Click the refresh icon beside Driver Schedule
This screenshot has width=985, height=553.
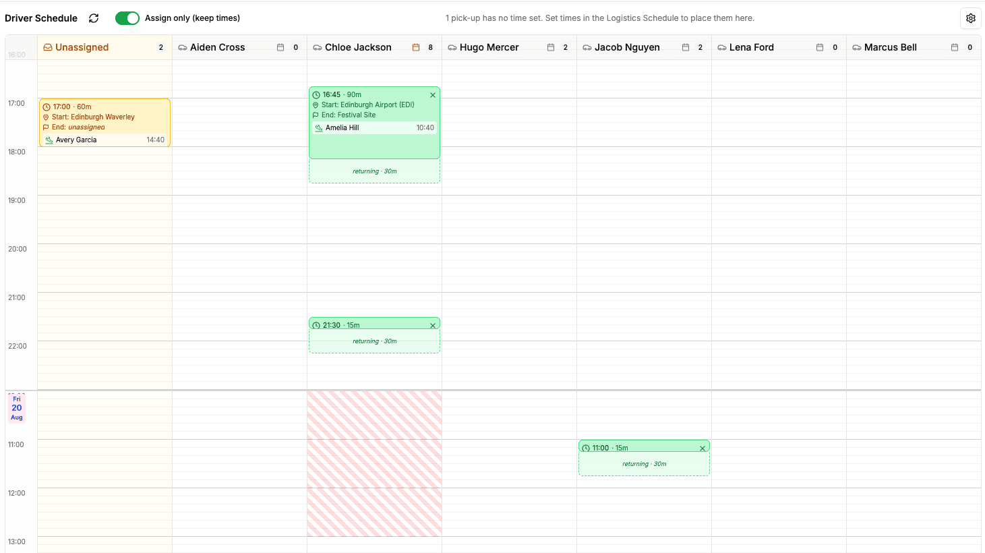tap(94, 18)
